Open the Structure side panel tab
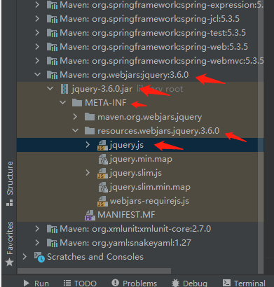This screenshot has width=274, height=287. tap(10, 183)
